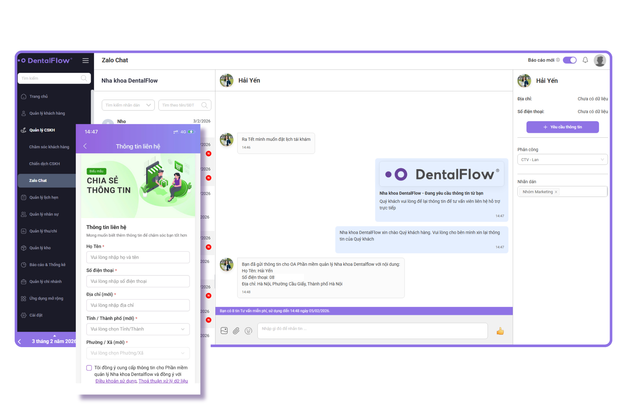Click the paperclip attachment icon
Screen dimensions: 627x418
coord(236,331)
